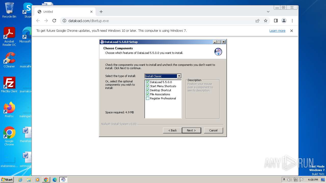This screenshot has height=183, width=326.
Task: Click the Action Center flag icon
Action: pos(302,180)
